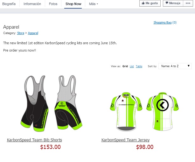This screenshot has width=195, height=162.
Task: Click the Mensaje message button
Action: point(173,3)
